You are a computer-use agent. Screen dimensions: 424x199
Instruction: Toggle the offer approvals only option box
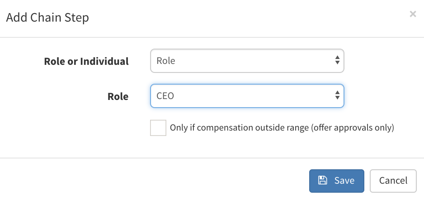pos(158,128)
